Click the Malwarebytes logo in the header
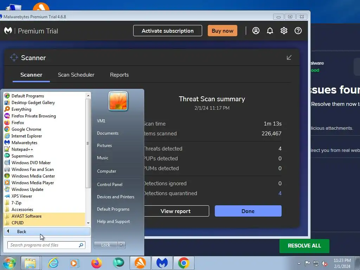 coord(8,31)
